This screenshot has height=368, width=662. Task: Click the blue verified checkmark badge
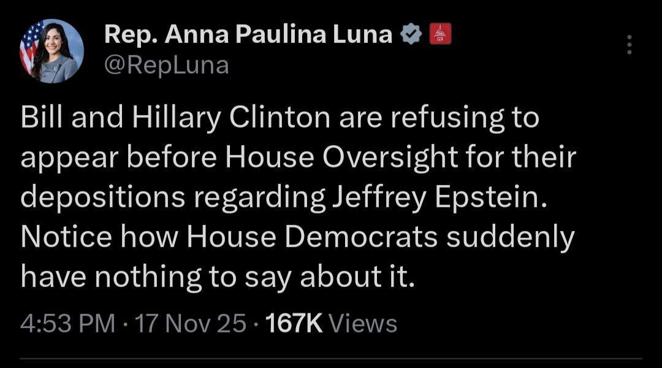[x=409, y=34]
